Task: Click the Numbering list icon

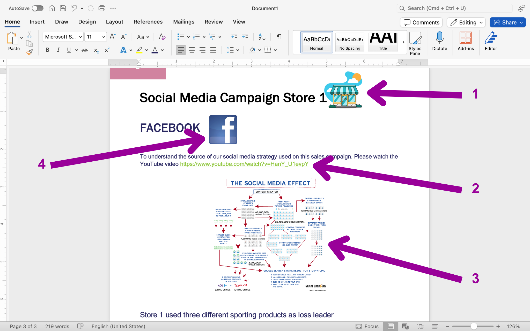Action: click(196, 37)
